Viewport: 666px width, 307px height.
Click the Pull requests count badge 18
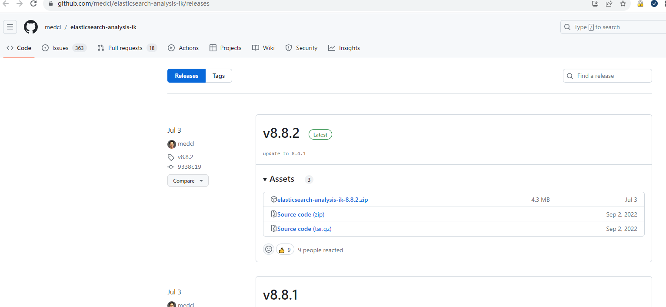[x=152, y=48]
